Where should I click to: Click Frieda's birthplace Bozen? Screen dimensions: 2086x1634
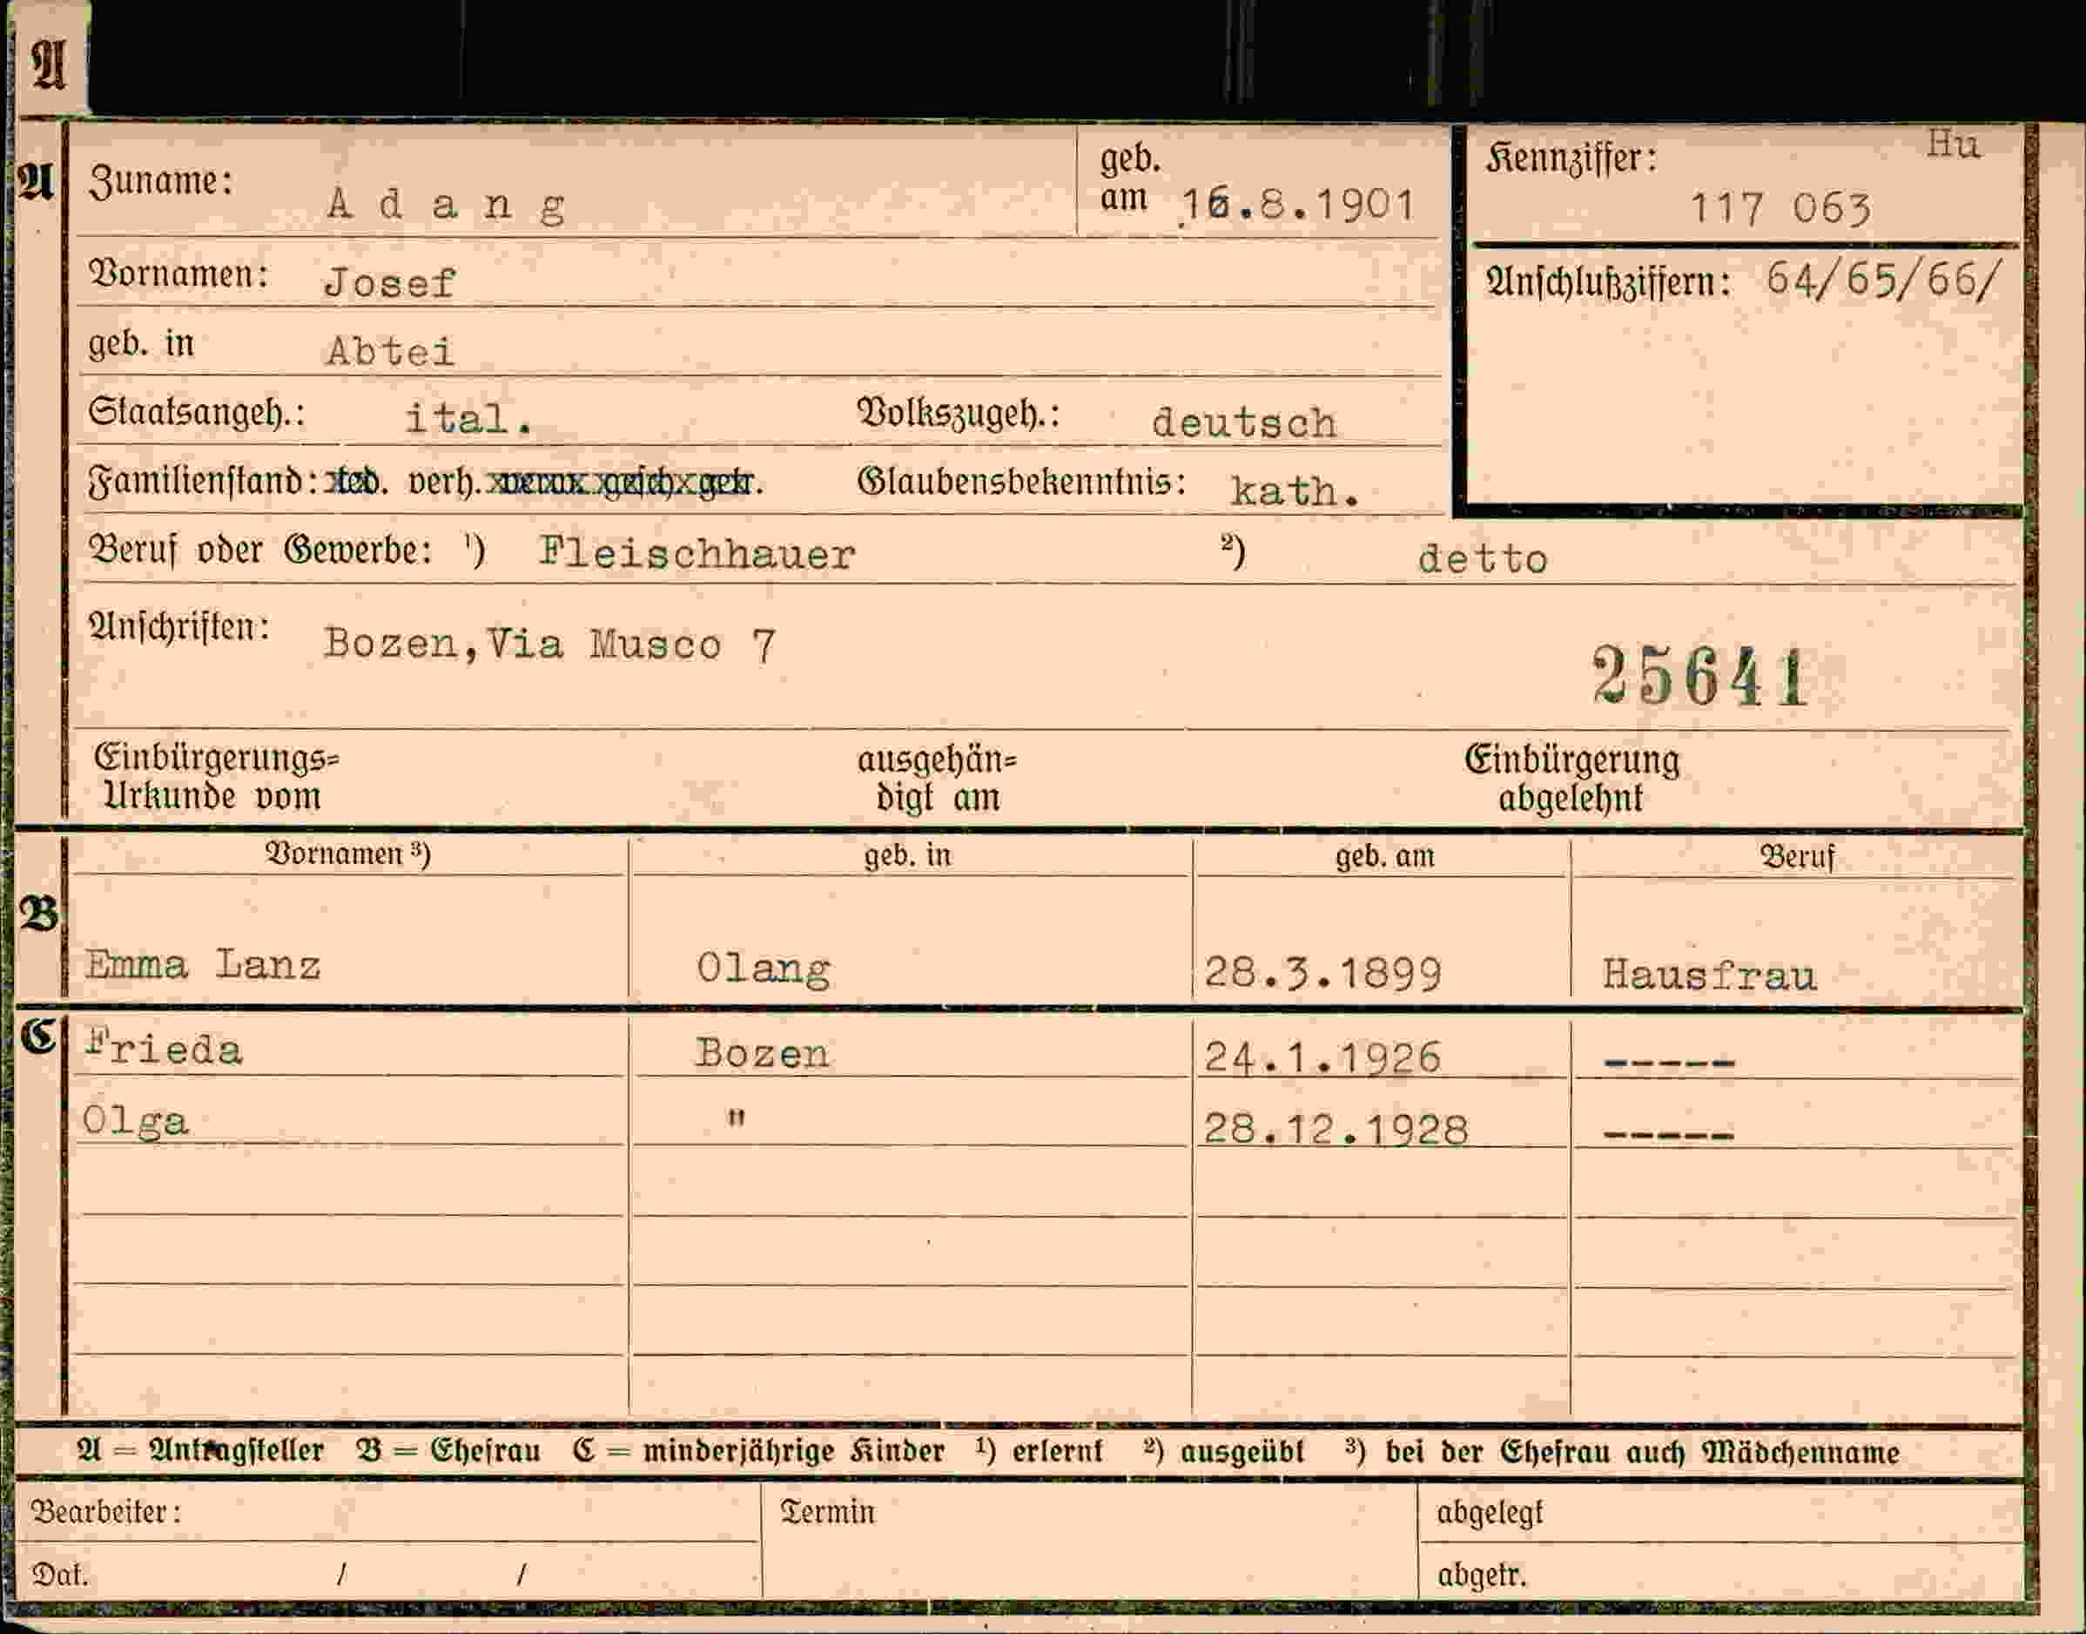(x=762, y=1053)
